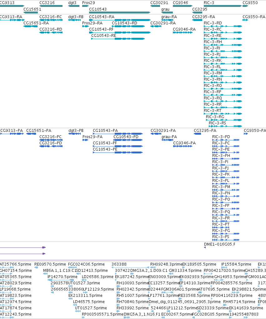Select the CG3216 gene label
The width and height of the screenshot is (266, 319).
(47, 2)
